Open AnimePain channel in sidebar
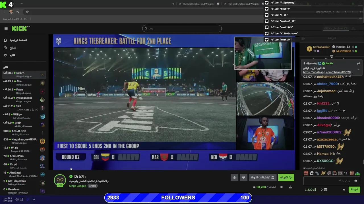Viewport: 364px width, 204px height. tap(24, 158)
